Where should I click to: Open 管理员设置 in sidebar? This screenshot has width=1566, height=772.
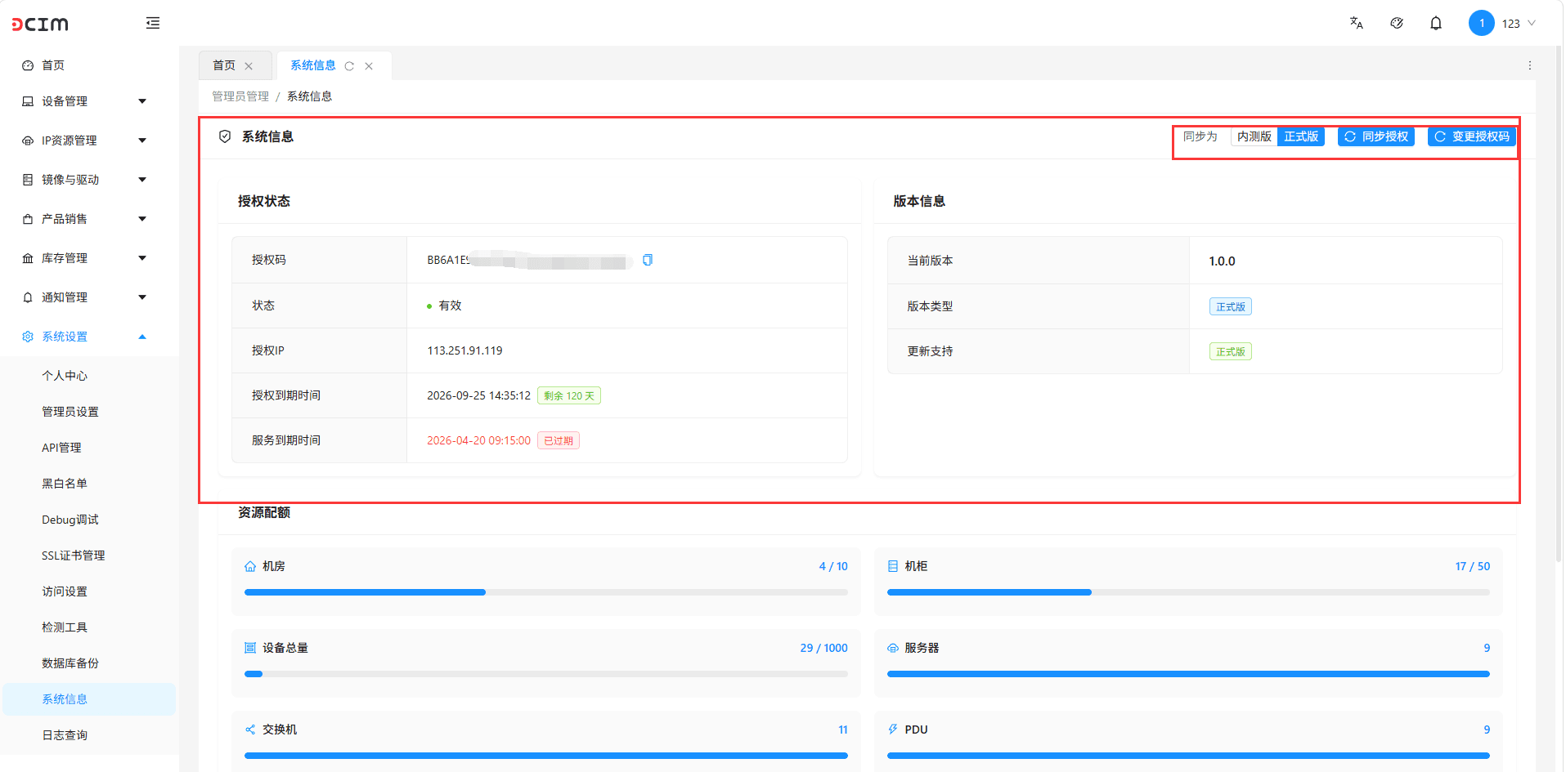pos(70,412)
